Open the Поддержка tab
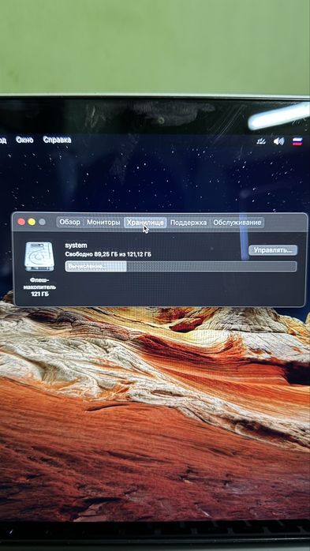 click(189, 222)
